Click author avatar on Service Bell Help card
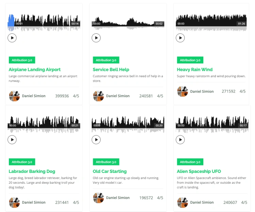 [x=98, y=96]
